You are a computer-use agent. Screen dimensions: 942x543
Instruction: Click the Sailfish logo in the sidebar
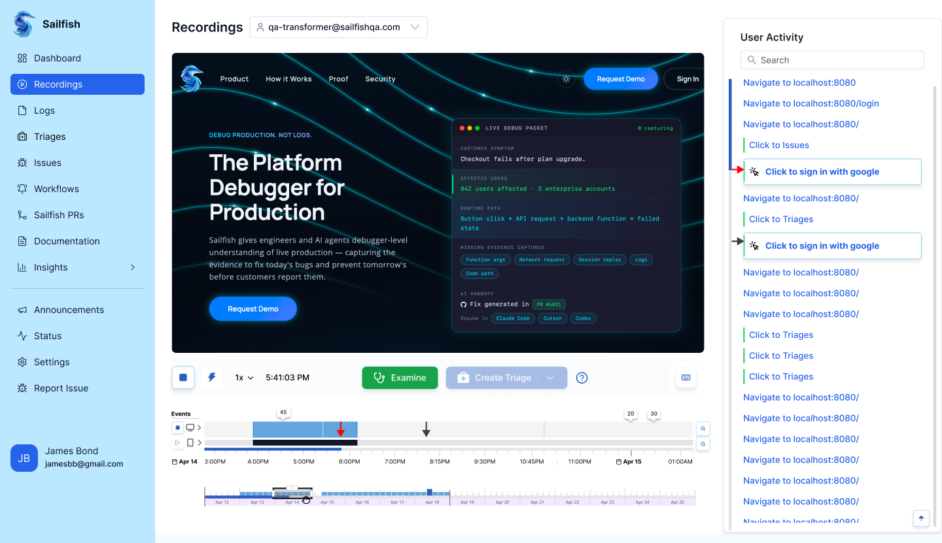click(x=24, y=24)
